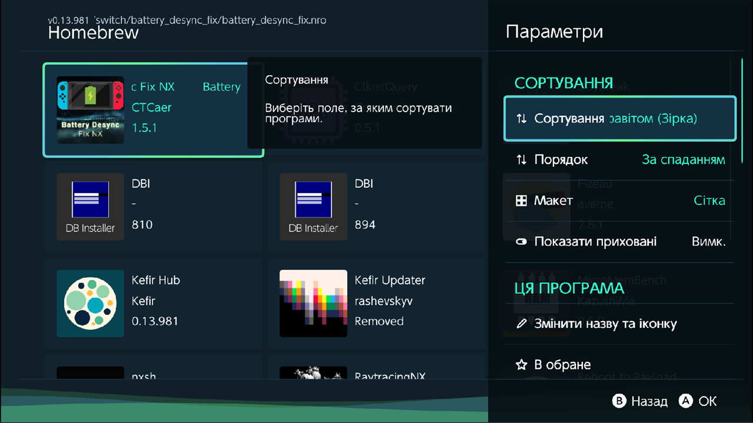This screenshot has width=753, height=423.
Task: Click the Назад label
Action: point(649,401)
